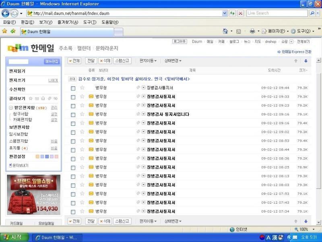Click the 漢 Hanja IME icon in the tray

275,238
